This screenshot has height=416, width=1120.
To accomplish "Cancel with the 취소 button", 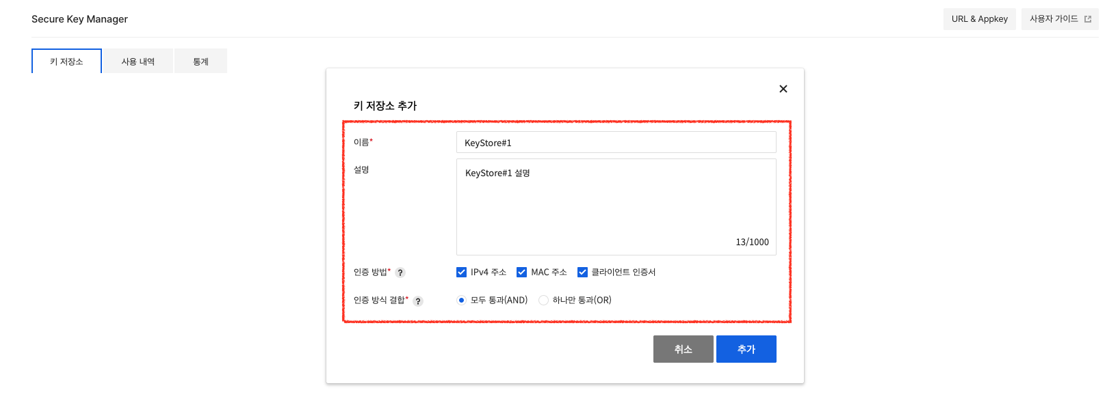I will pos(683,349).
